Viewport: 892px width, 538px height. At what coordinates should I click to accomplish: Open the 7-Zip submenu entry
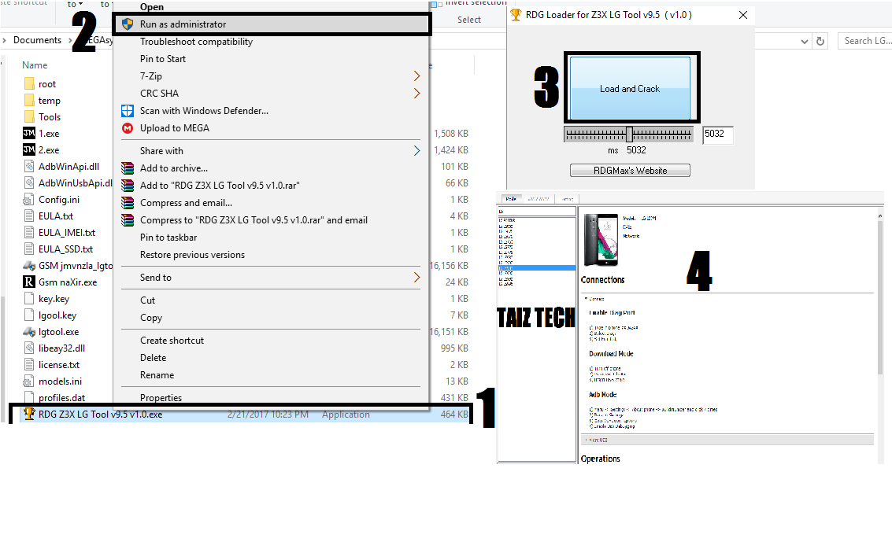pos(271,76)
